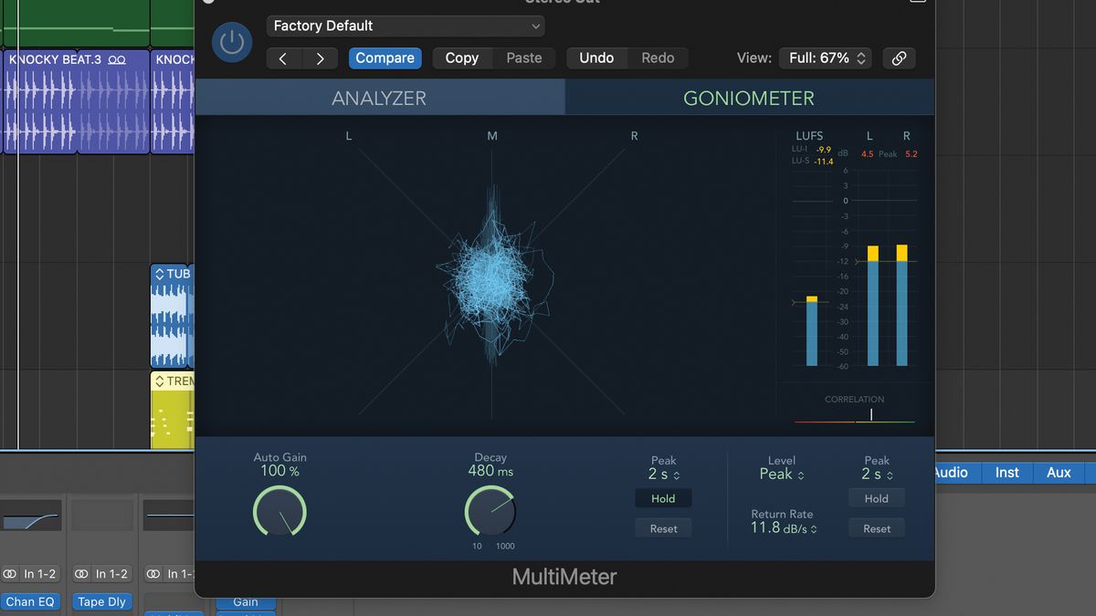Viewport: 1096px width, 616px height.
Task: Click the Undo button
Action: (596, 57)
